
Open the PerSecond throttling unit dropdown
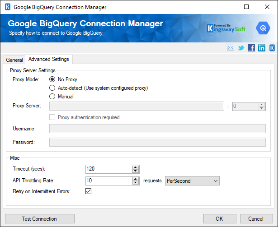pos(192,181)
